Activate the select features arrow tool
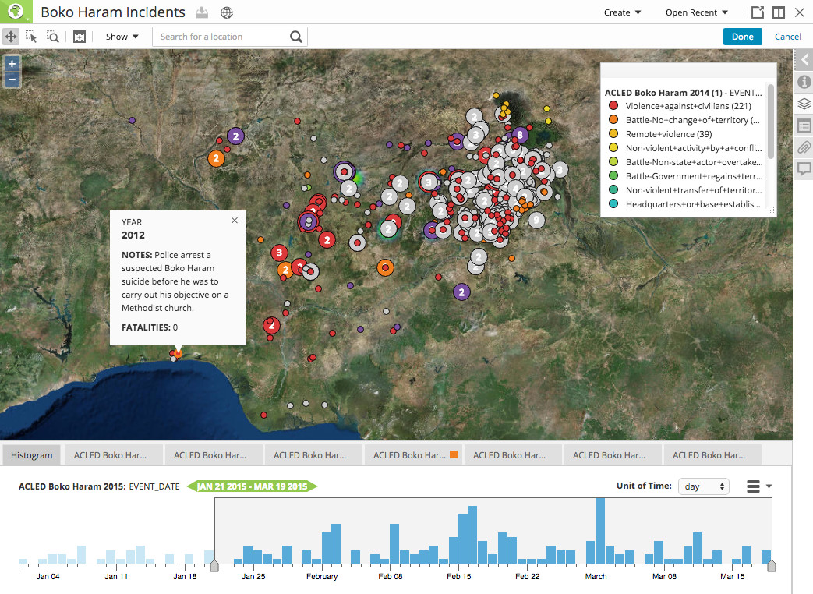This screenshot has height=594, width=813. (x=31, y=37)
